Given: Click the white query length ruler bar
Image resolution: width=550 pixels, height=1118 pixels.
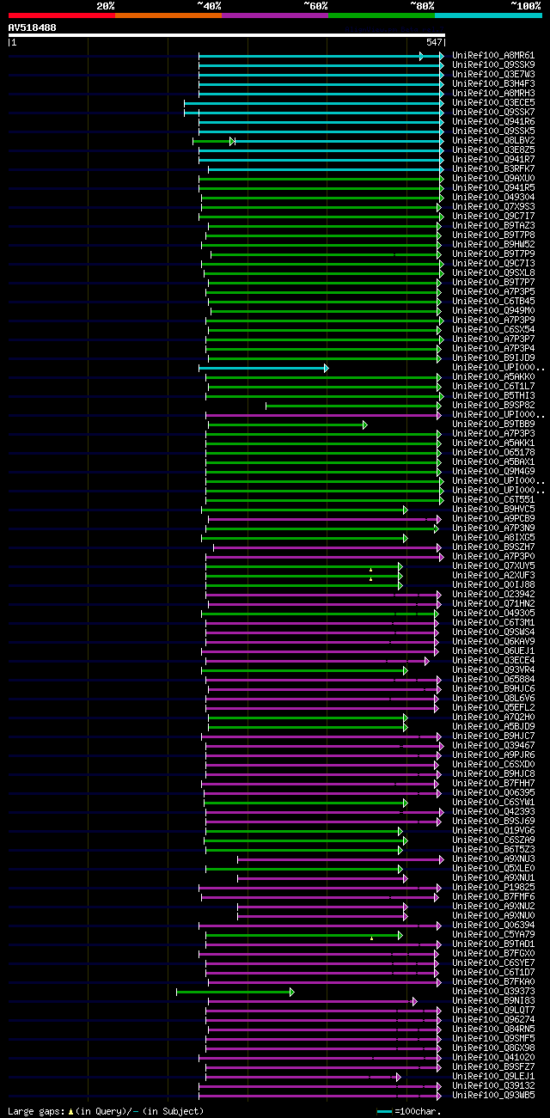Looking at the screenshot, I should point(227,35).
